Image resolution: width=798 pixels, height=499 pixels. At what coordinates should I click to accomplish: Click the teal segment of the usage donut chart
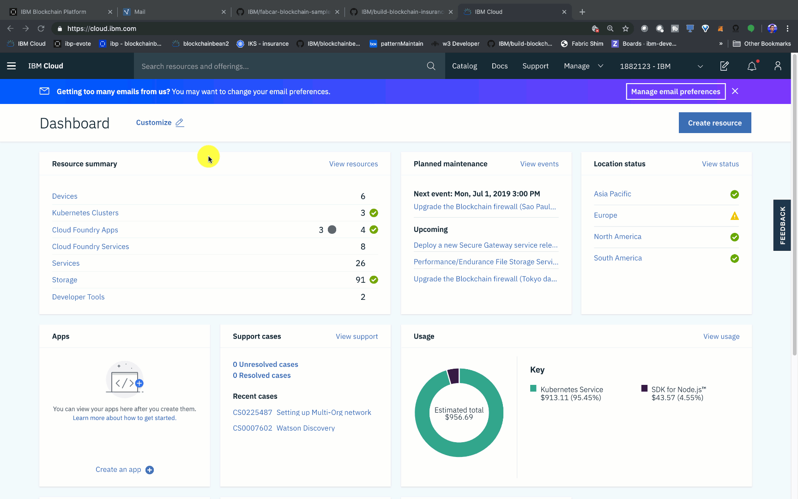(459, 449)
